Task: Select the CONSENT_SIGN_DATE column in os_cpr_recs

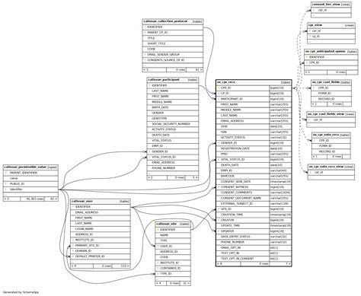Action: (235, 182)
